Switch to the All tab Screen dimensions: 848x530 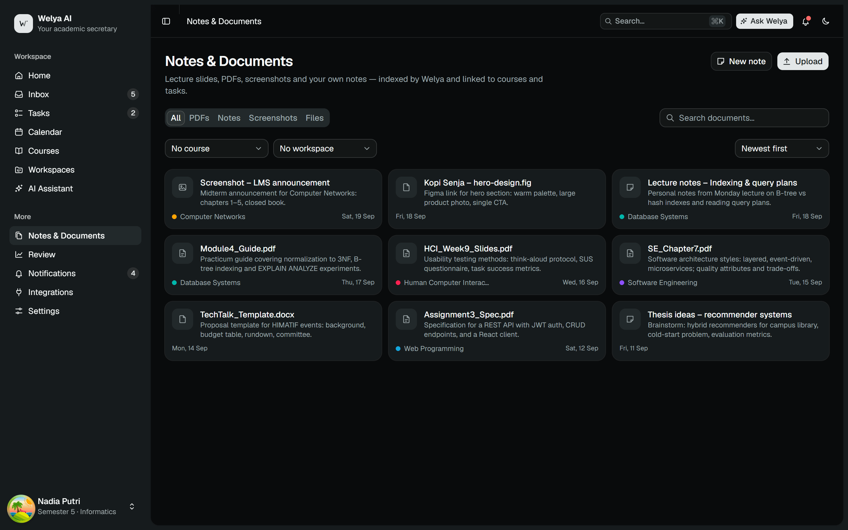pyautogui.click(x=175, y=118)
